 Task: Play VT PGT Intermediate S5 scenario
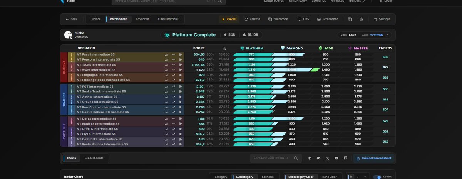181,87
